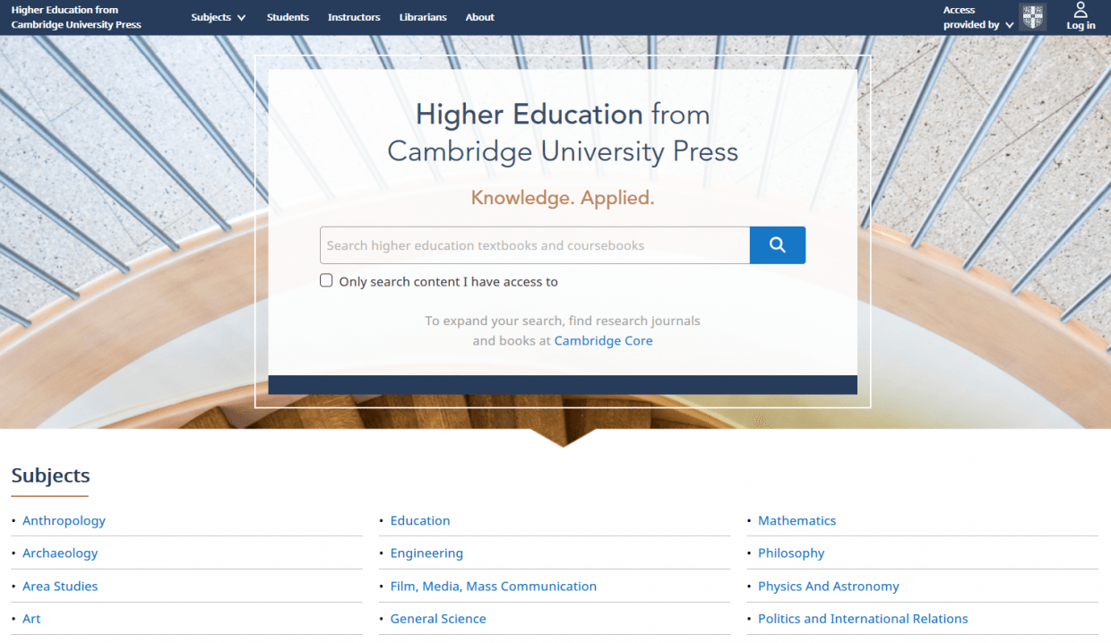Open the Engineering subject
Screen dimensions: 1111x643
(426, 553)
